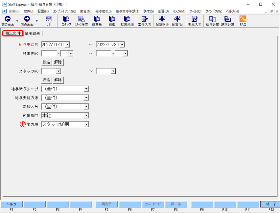
Task: Open the 給与賞与年調(T) menu
Action: tap(128, 11)
